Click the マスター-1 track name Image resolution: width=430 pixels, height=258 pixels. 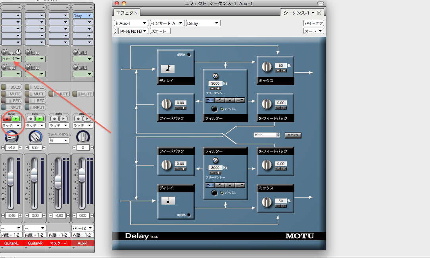[x=59, y=243]
